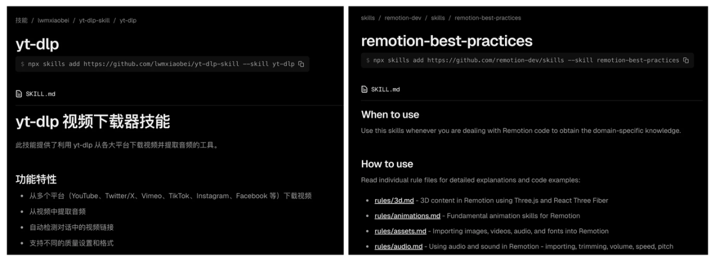
Task: Select the remotion-best-practices breadcrumb item
Action: click(x=488, y=18)
